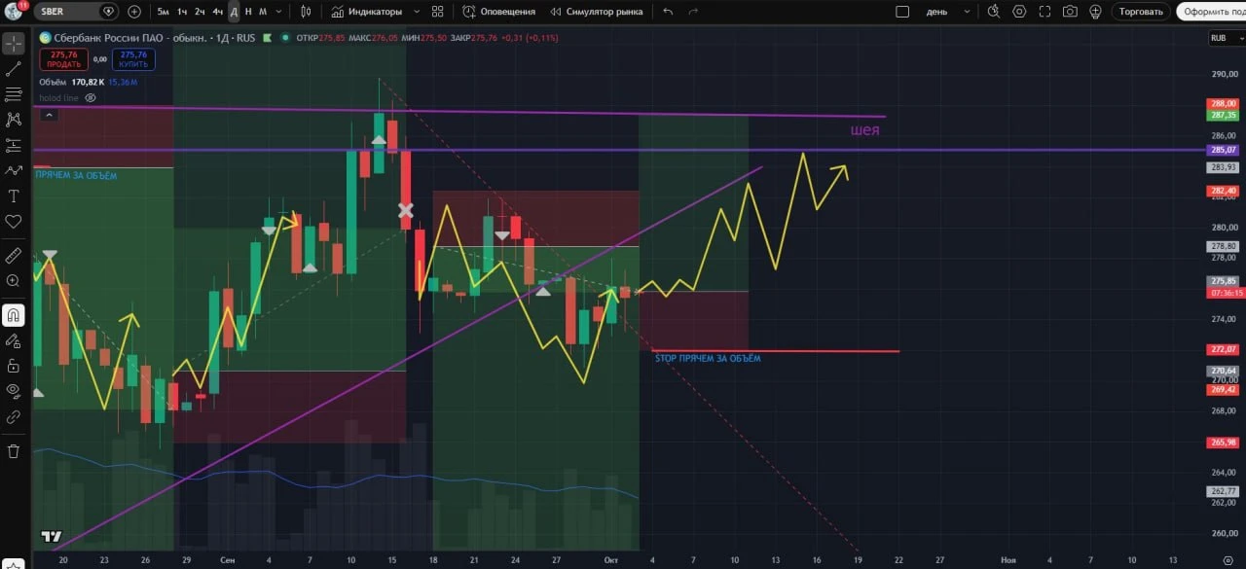Open the Fibonacci retracement tools
Viewport: 1246px width, 569px height.
(x=14, y=94)
